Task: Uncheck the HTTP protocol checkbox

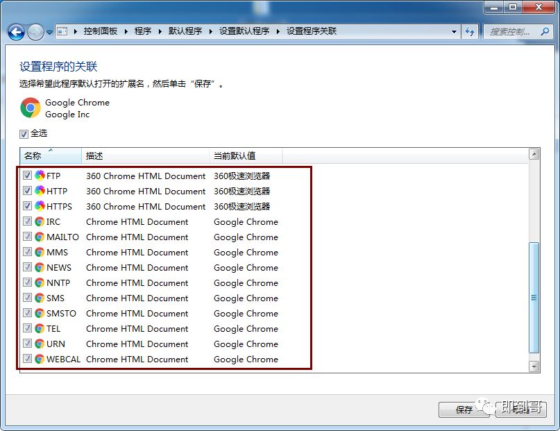Action: tap(27, 190)
